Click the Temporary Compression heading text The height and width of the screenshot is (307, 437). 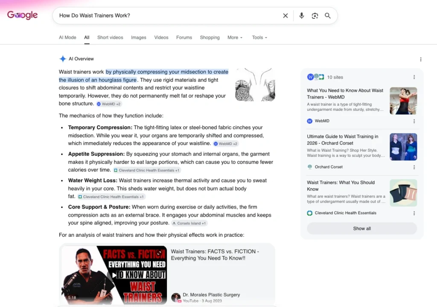pyautogui.click(x=100, y=127)
